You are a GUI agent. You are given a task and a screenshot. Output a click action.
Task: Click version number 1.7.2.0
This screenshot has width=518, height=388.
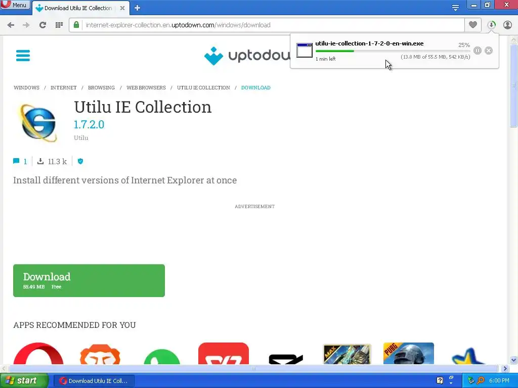click(89, 124)
